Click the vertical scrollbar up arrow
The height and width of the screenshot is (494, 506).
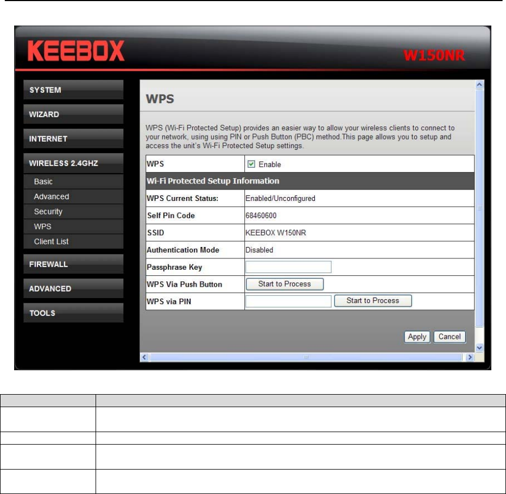click(479, 85)
